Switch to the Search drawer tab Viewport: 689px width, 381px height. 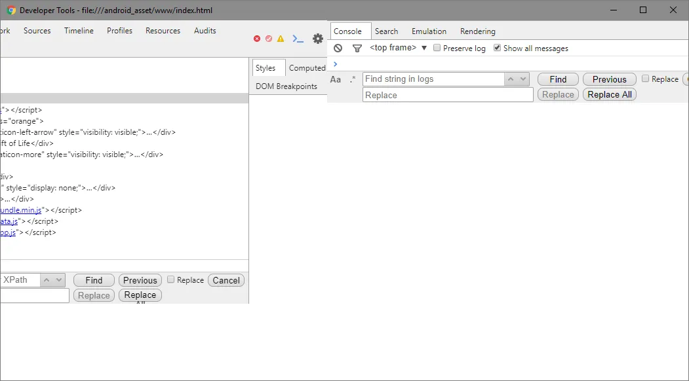coord(386,31)
